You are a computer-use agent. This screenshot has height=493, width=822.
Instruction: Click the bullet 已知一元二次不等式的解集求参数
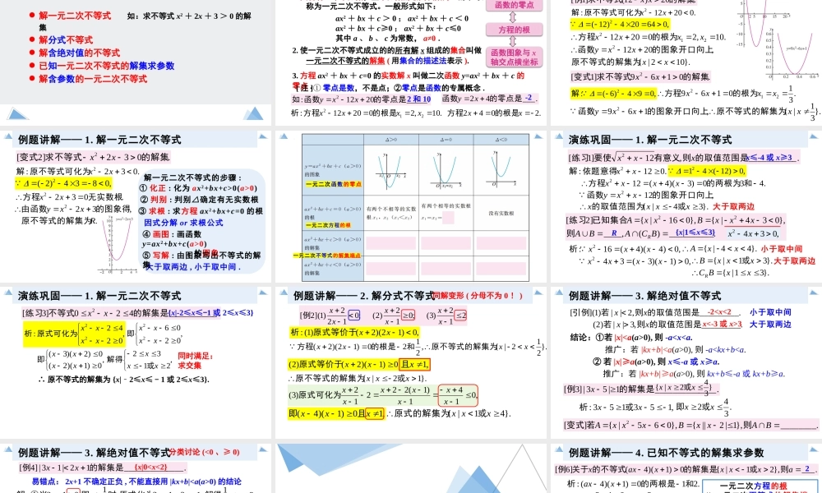pyautogui.click(x=106, y=66)
